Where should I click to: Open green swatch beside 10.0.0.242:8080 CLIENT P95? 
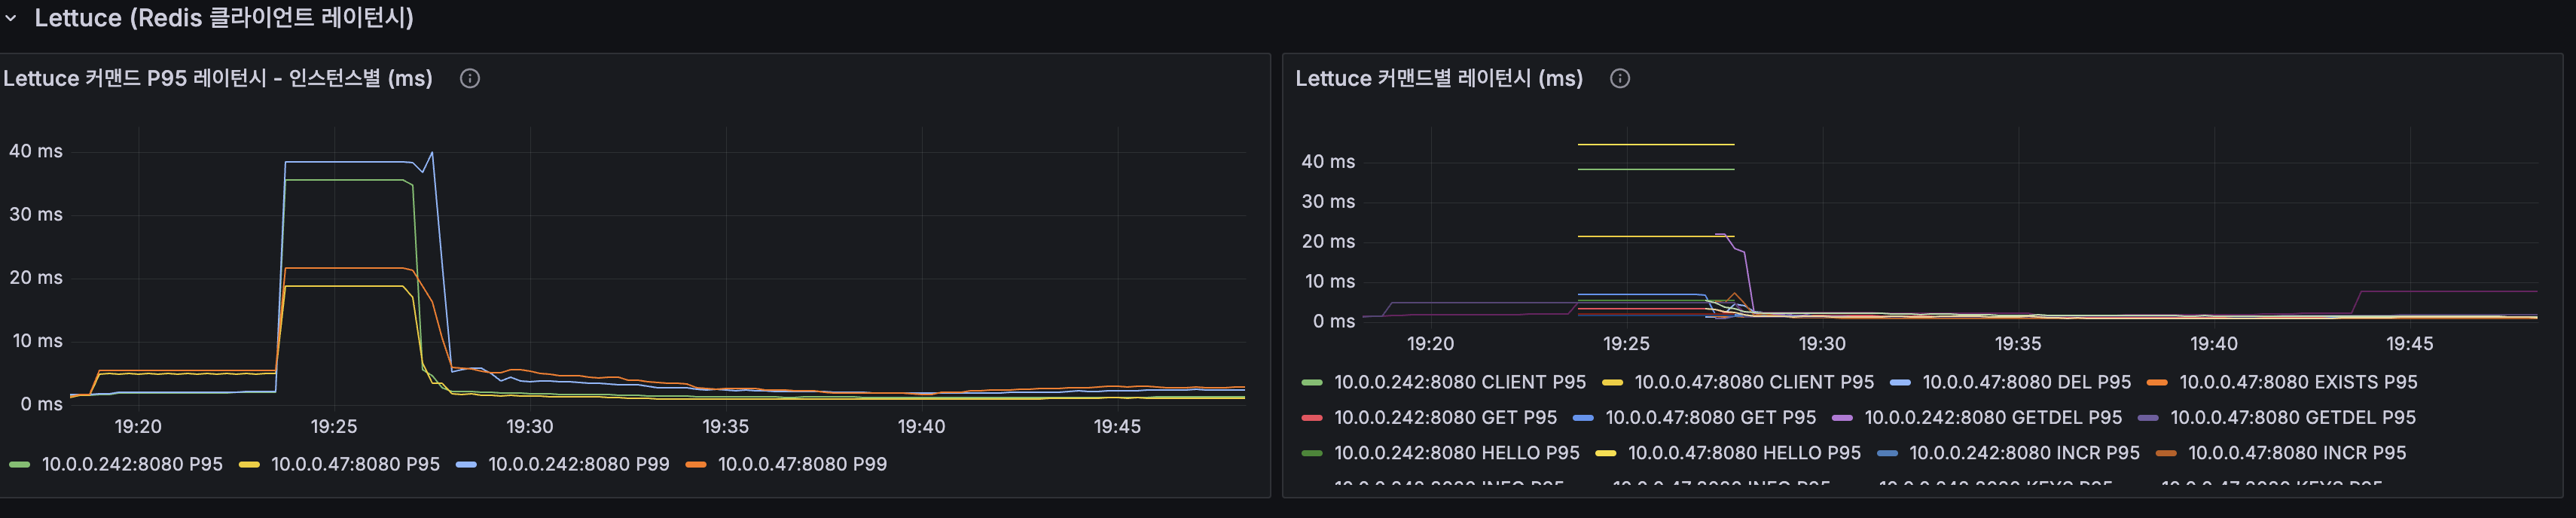click(1312, 382)
